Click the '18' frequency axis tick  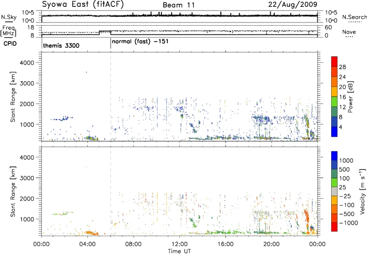[30, 28]
